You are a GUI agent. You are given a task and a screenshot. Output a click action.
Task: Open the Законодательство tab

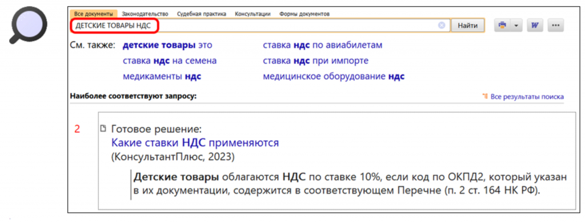145,14
